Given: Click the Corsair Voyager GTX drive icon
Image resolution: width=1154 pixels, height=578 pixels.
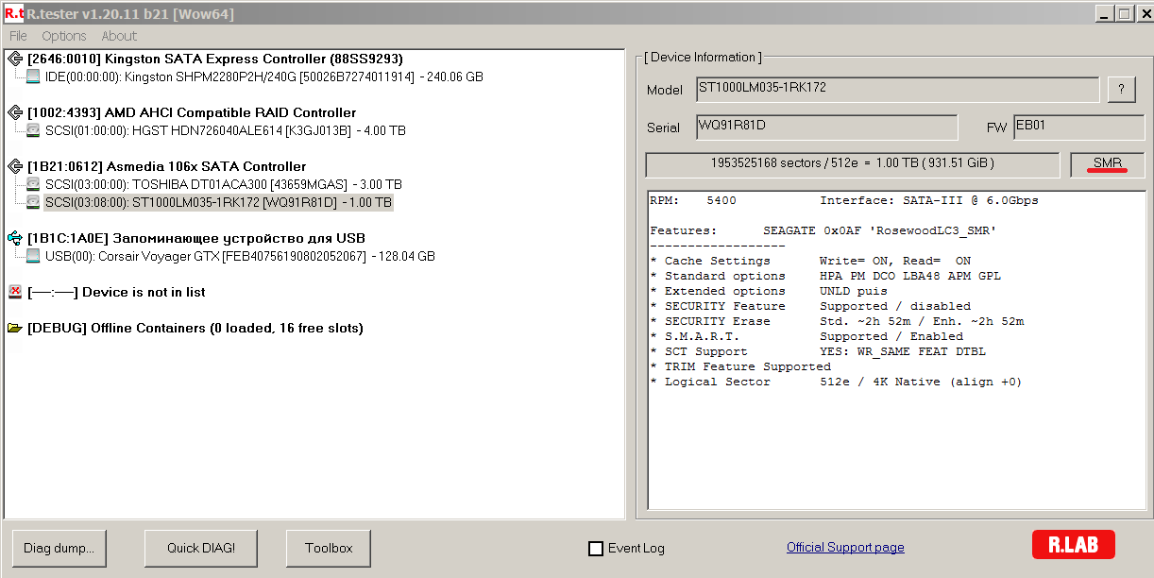Looking at the screenshot, I should (x=34, y=256).
